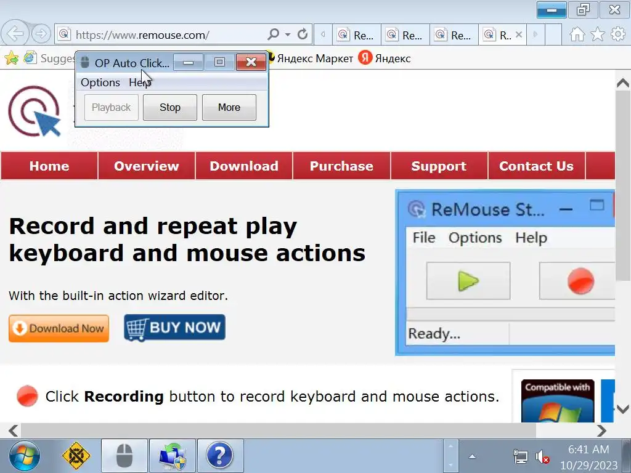Open the computer shield taskbar icon
Viewport: 631px width, 473px height.
click(x=173, y=456)
